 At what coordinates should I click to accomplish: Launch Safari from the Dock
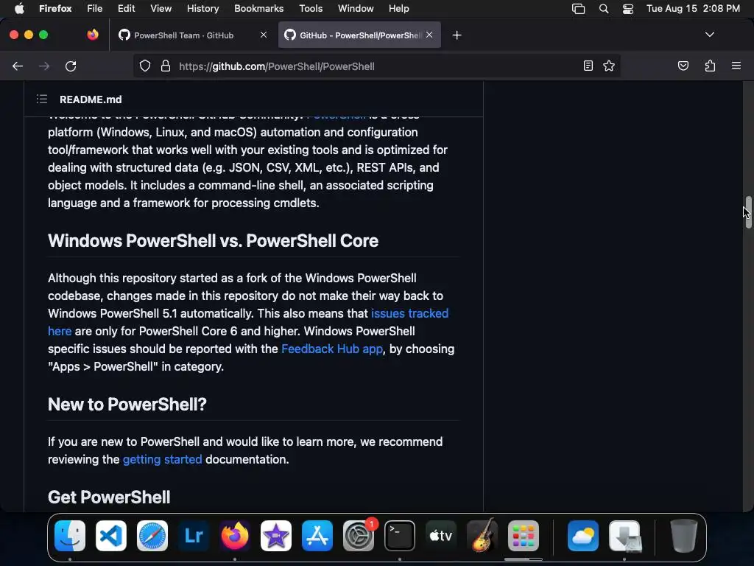152,536
